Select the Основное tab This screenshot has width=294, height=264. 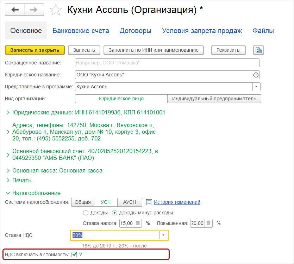tap(26, 31)
